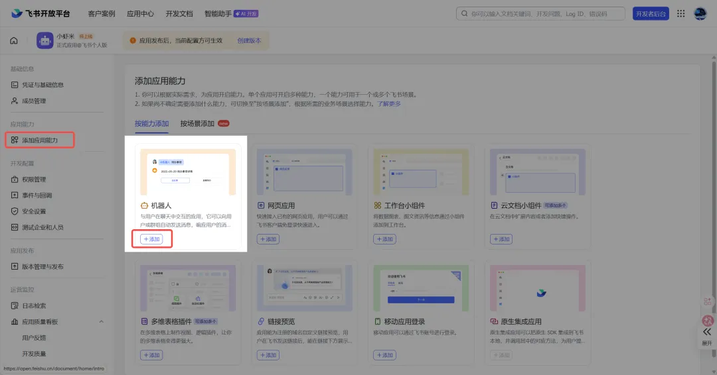
Task: Add the 多维表格插件 capability
Action: point(151,355)
